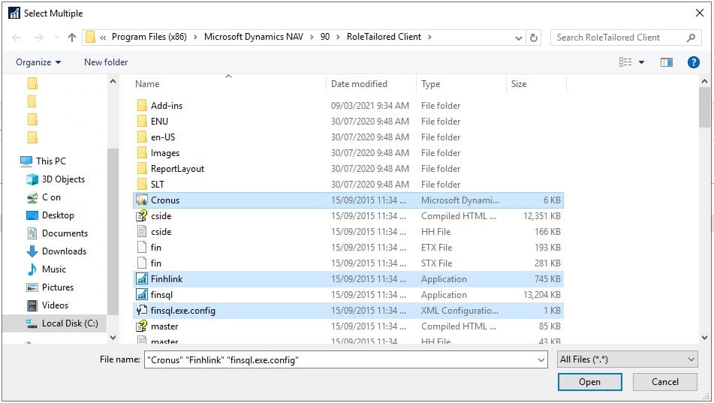
Task: Select Videos in navigation pane
Action: [x=47, y=305]
